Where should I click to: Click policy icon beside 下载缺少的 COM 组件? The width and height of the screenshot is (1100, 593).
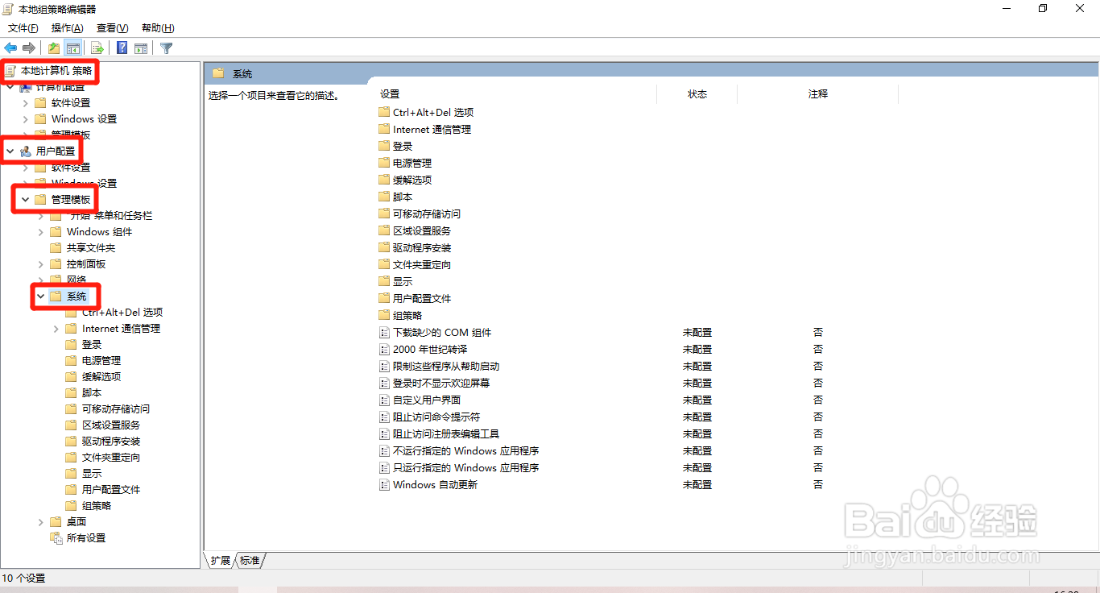point(384,332)
